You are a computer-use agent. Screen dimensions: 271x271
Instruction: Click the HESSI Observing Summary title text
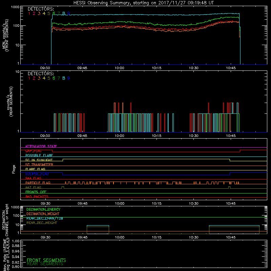click(143, 3)
